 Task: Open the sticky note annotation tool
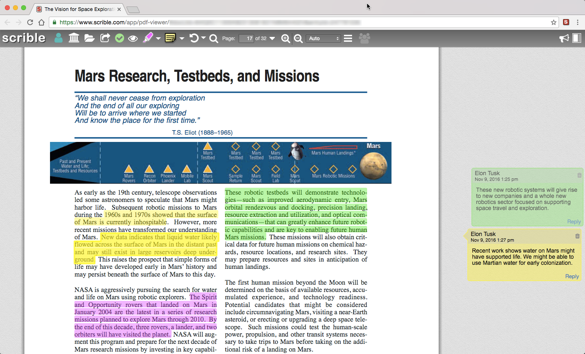point(170,38)
